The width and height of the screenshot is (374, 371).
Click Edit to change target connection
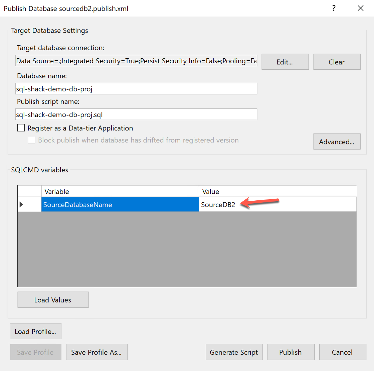click(285, 62)
